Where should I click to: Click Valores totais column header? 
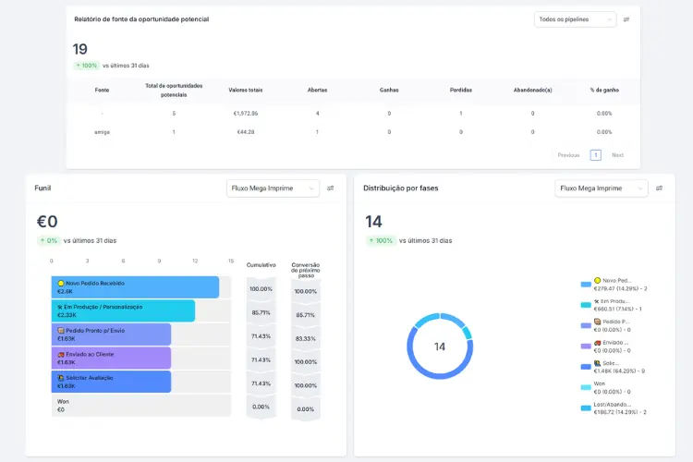pos(245,91)
